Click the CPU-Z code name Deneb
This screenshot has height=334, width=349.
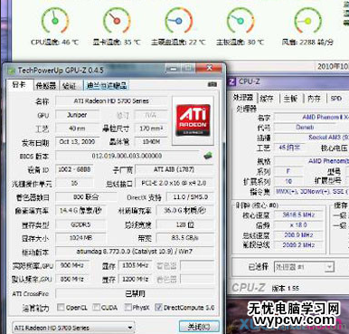(305, 128)
